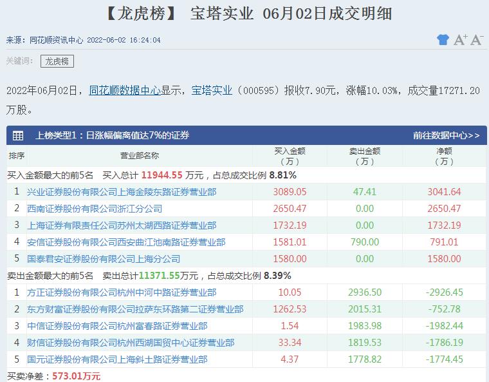Go to 前往数据中心>> link
Image resolution: width=489 pixels, height=382 pixels.
(x=446, y=136)
